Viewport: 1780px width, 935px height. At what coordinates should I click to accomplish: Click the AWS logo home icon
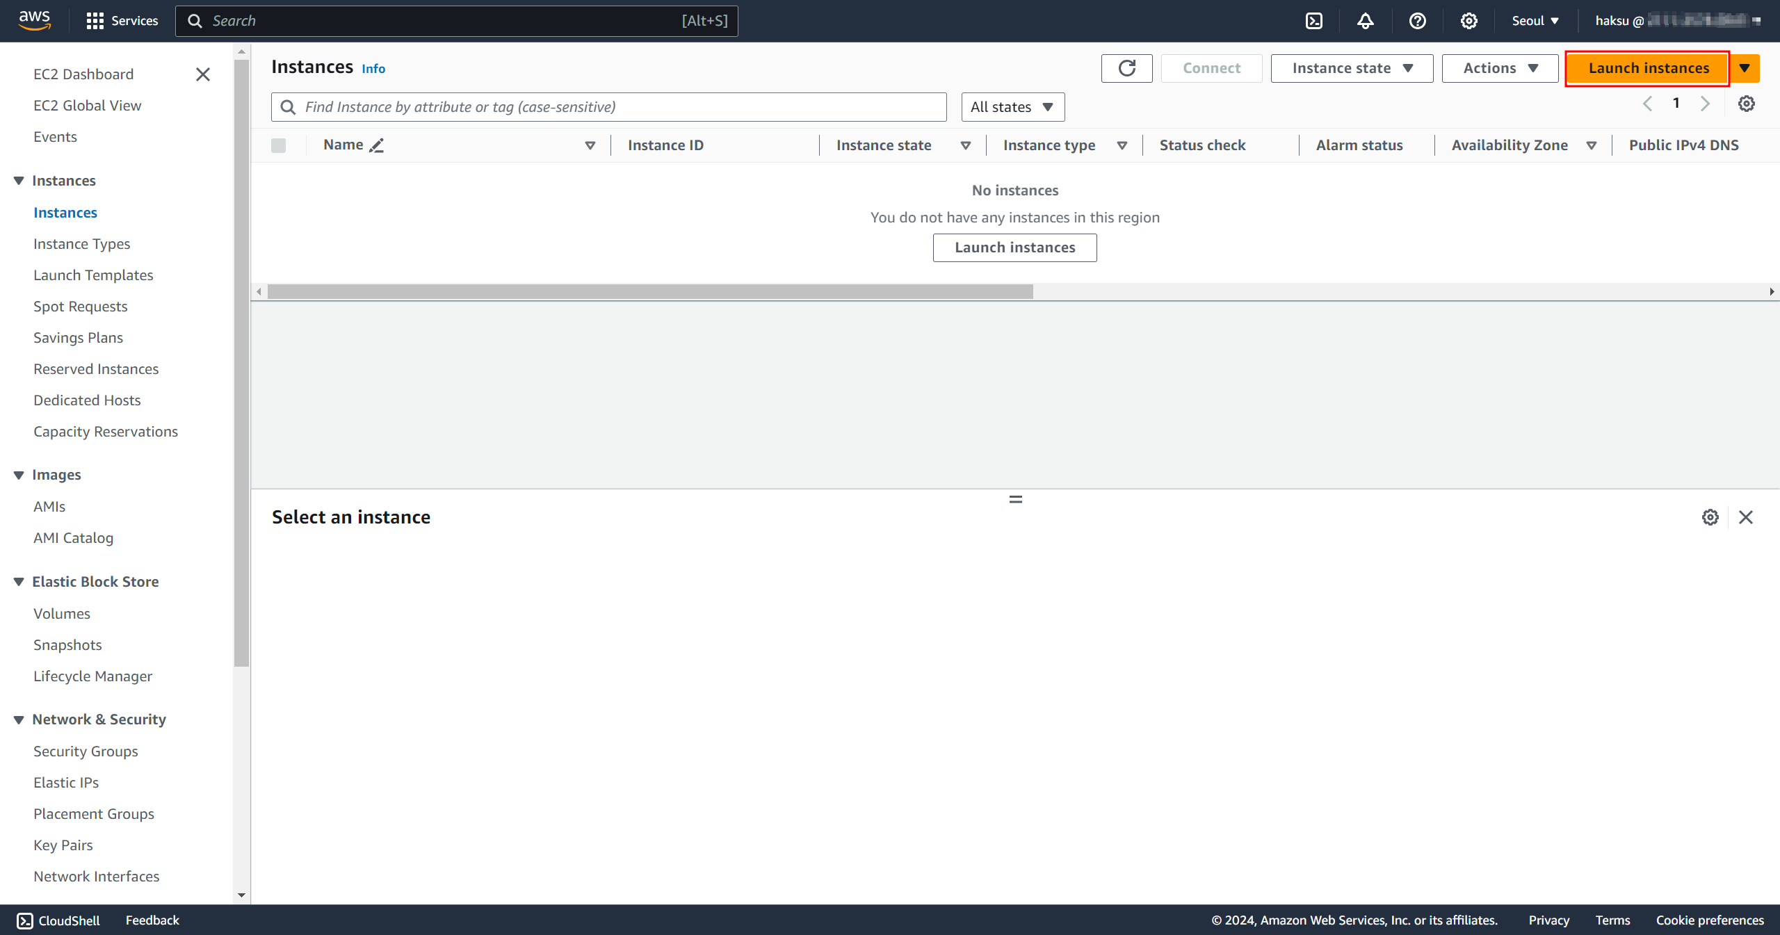[x=34, y=21]
